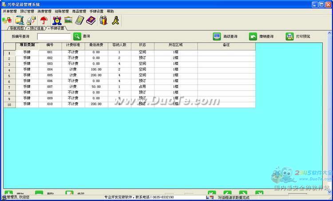The width and height of the screenshot is (333, 201).
Task: Click the red umbrella toolbar icon
Action: click(44, 20)
